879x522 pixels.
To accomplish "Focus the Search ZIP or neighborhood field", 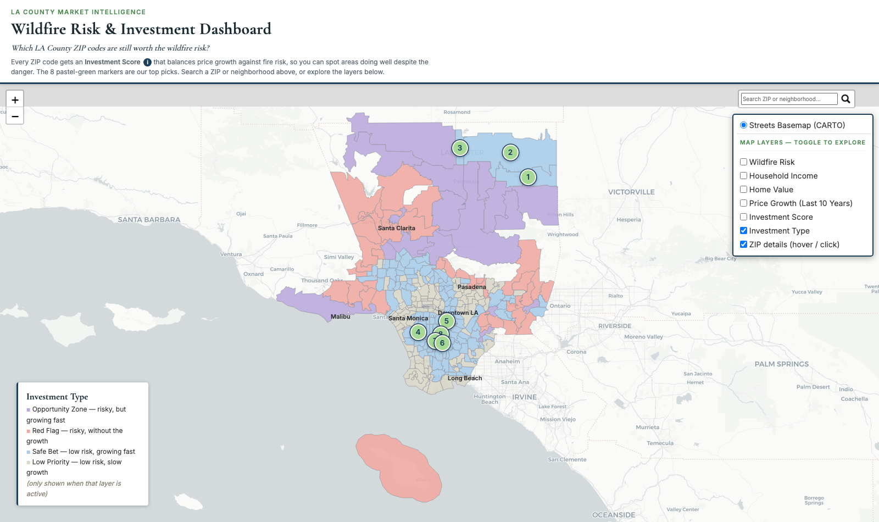I will point(789,99).
